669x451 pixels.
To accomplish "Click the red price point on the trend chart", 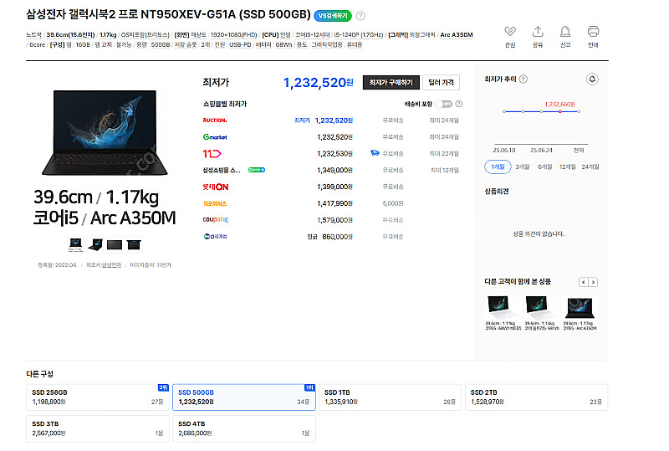I will click(x=559, y=111).
